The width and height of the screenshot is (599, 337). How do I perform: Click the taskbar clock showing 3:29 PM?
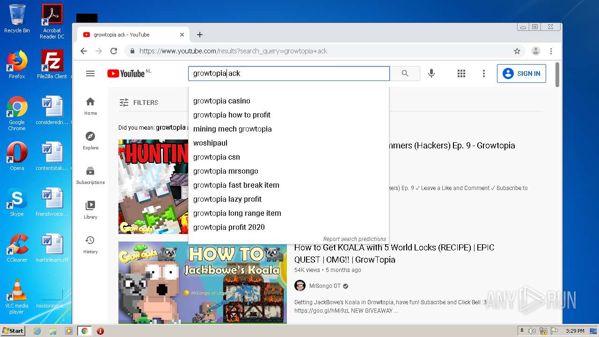[x=575, y=331]
